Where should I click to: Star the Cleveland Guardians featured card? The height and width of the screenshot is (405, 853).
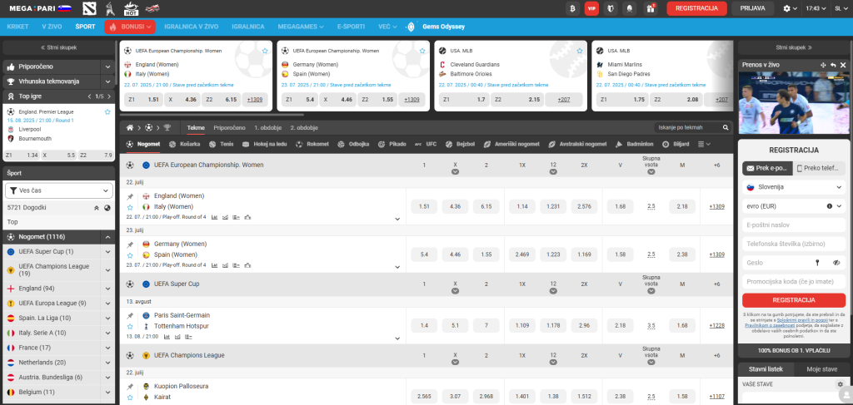point(580,51)
